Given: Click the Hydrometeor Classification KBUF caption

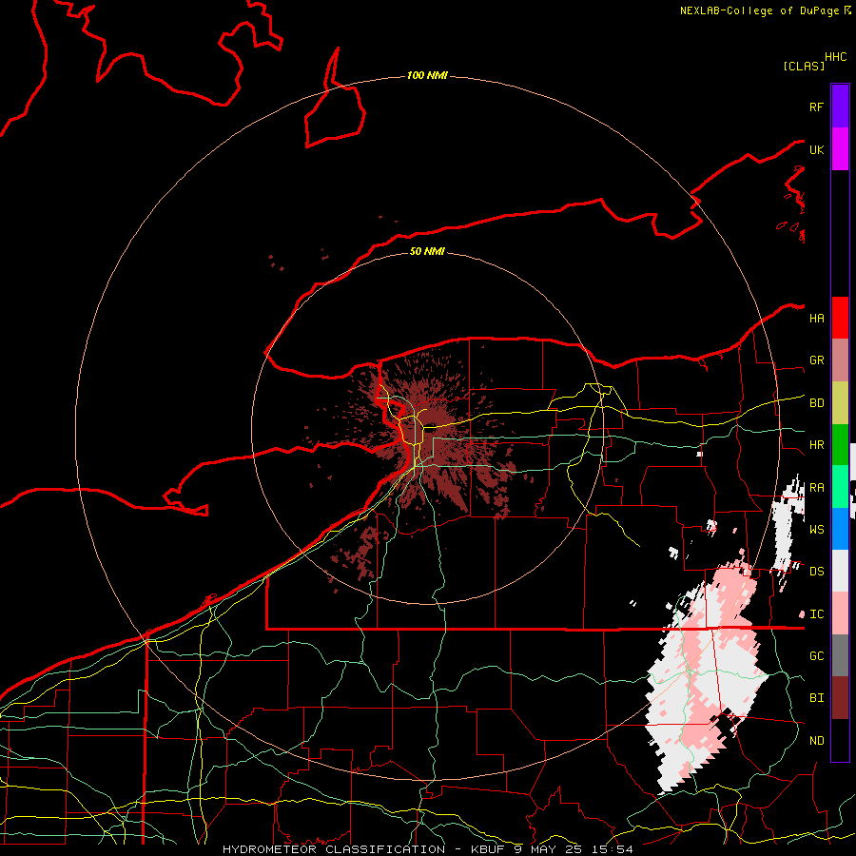Looking at the screenshot, I should pos(428,849).
